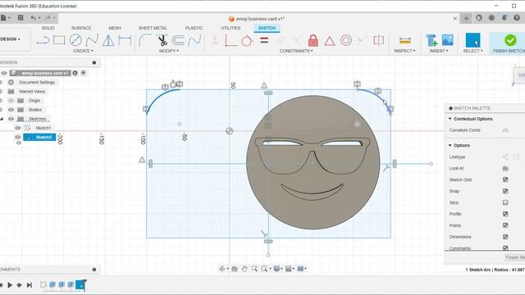Viewport: 525px width, 295px height.
Task: Open the CONSTRAINTS dropdown menu
Action: (x=296, y=51)
